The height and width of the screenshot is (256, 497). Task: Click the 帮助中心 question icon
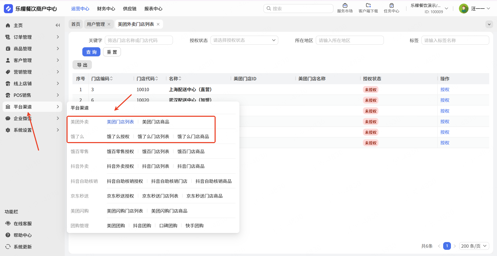(x=8, y=235)
